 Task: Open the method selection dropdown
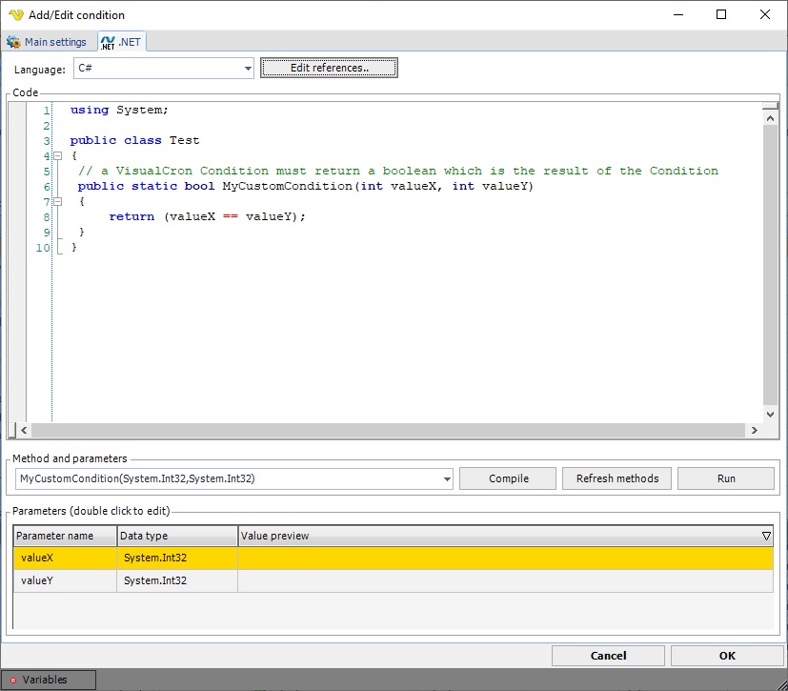[x=447, y=479]
